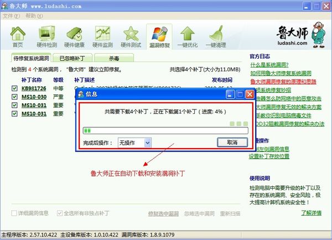Open the 硬件测试 hardware test icon
The width and height of the screenshot is (332, 240).
[131, 37]
